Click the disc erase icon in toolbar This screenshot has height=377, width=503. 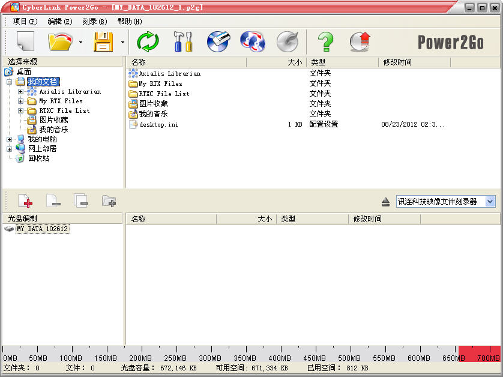coord(218,42)
